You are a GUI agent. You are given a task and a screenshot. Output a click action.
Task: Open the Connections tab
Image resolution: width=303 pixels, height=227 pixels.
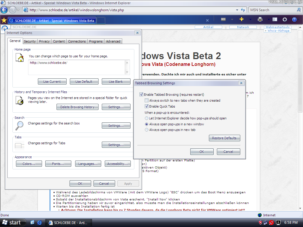(77, 41)
